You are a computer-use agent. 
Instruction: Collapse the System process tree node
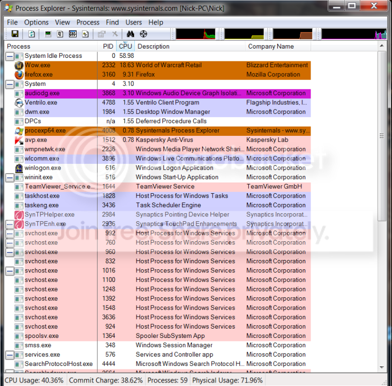(x=9, y=84)
